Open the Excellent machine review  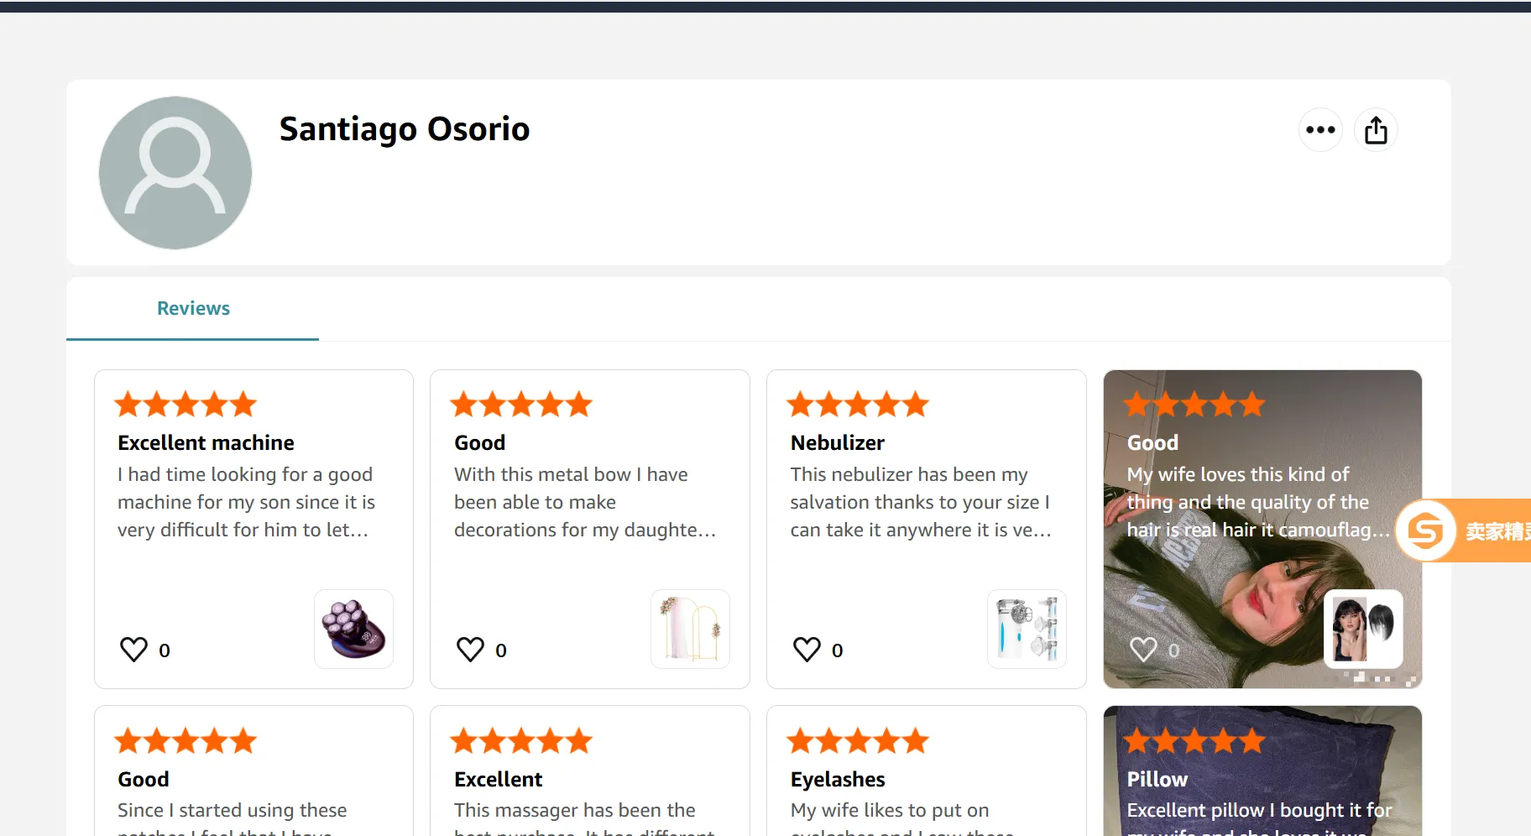[206, 442]
